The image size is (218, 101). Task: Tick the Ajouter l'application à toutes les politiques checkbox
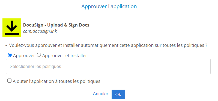click(9, 81)
